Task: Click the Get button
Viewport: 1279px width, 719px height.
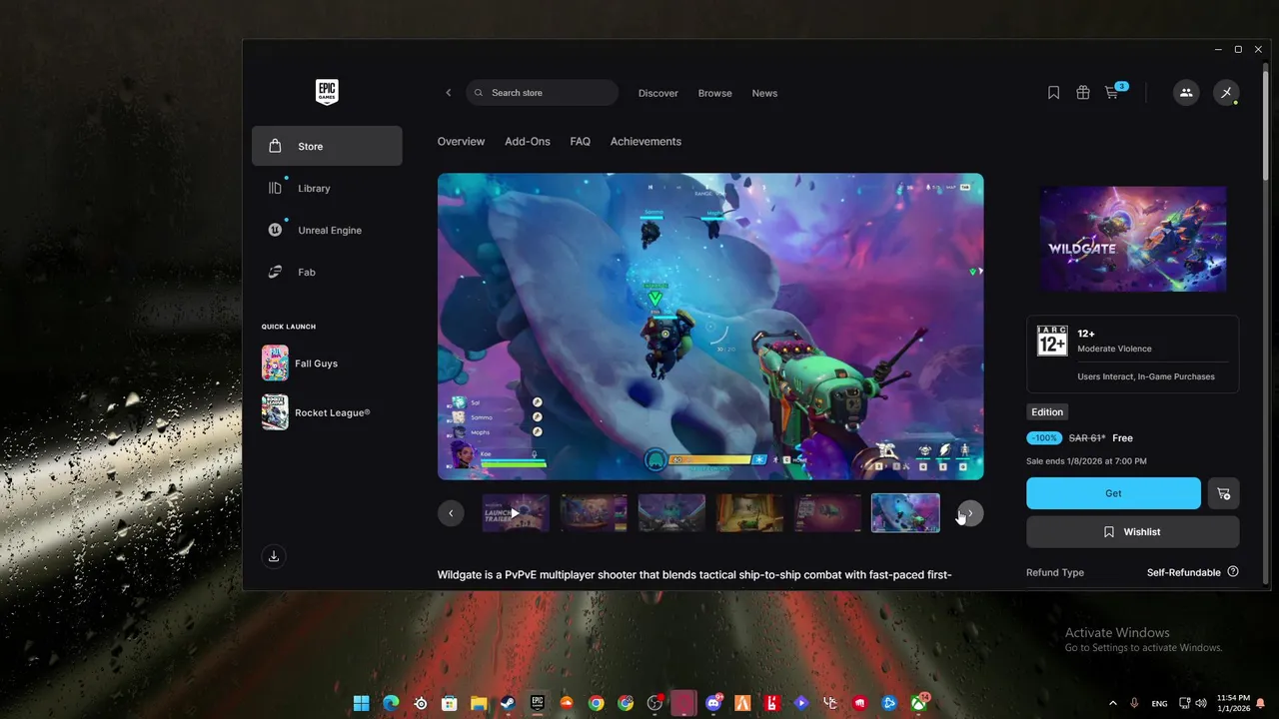Action: coord(1113,493)
